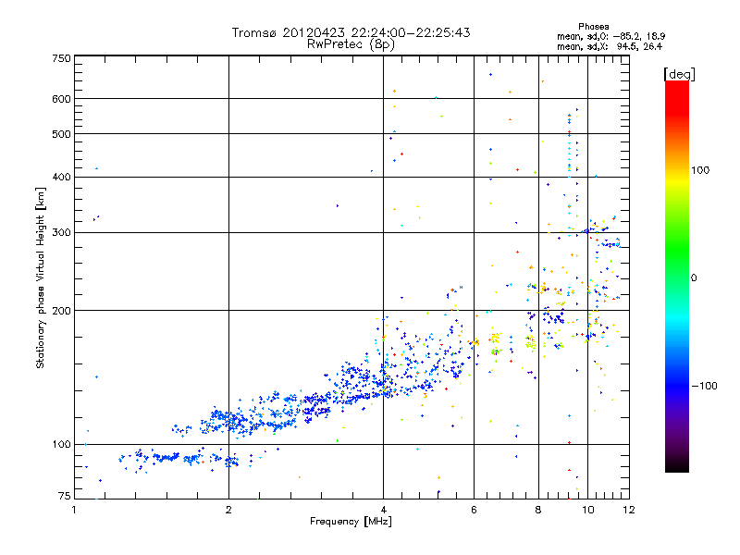This screenshot has width=740, height=555.
Task: Click the 'Phases' header label
Action: pos(593,27)
